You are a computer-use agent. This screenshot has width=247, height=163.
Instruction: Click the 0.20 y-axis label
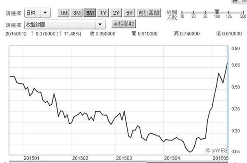click(x=235, y=131)
